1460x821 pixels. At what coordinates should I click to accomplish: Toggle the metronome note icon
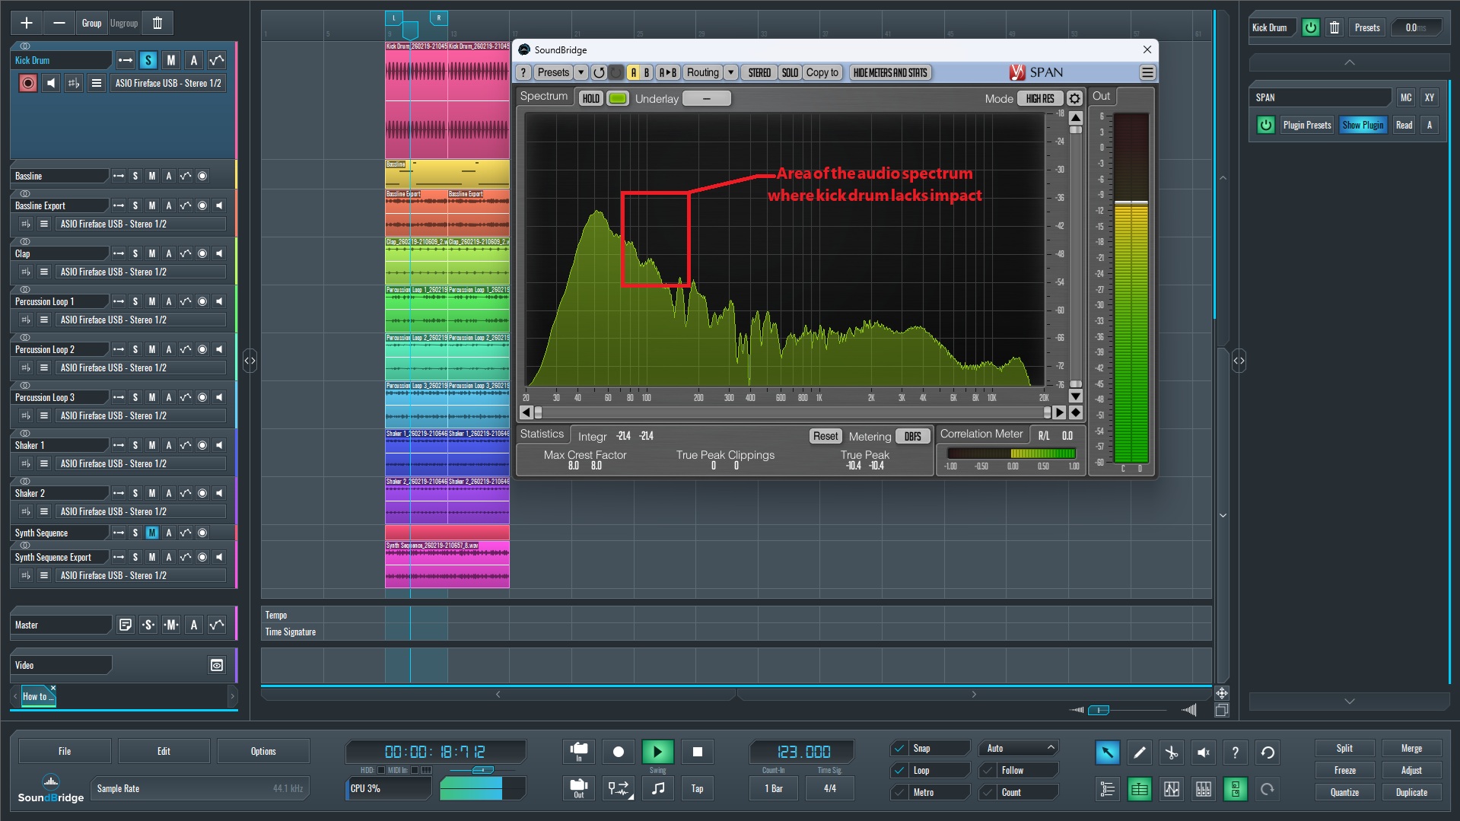click(x=658, y=788)
